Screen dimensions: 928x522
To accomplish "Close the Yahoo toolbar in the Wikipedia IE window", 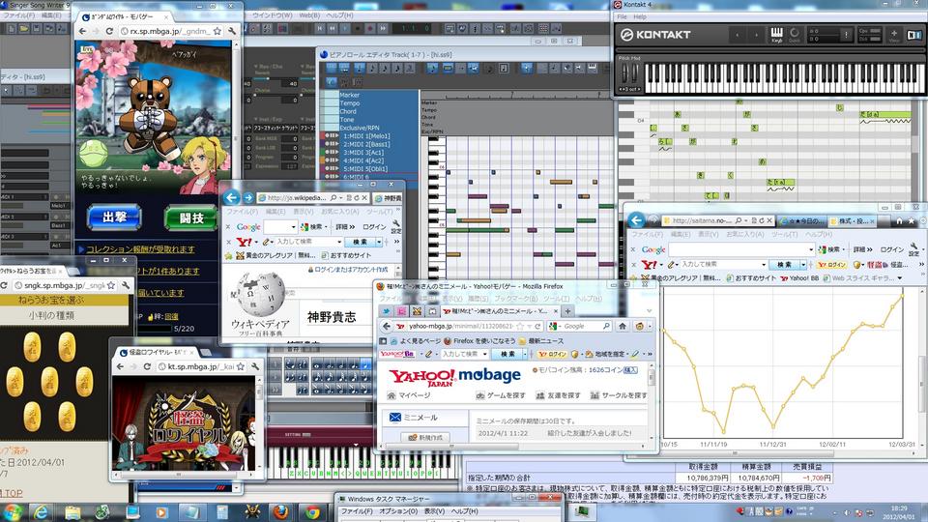I will (228, 242).
